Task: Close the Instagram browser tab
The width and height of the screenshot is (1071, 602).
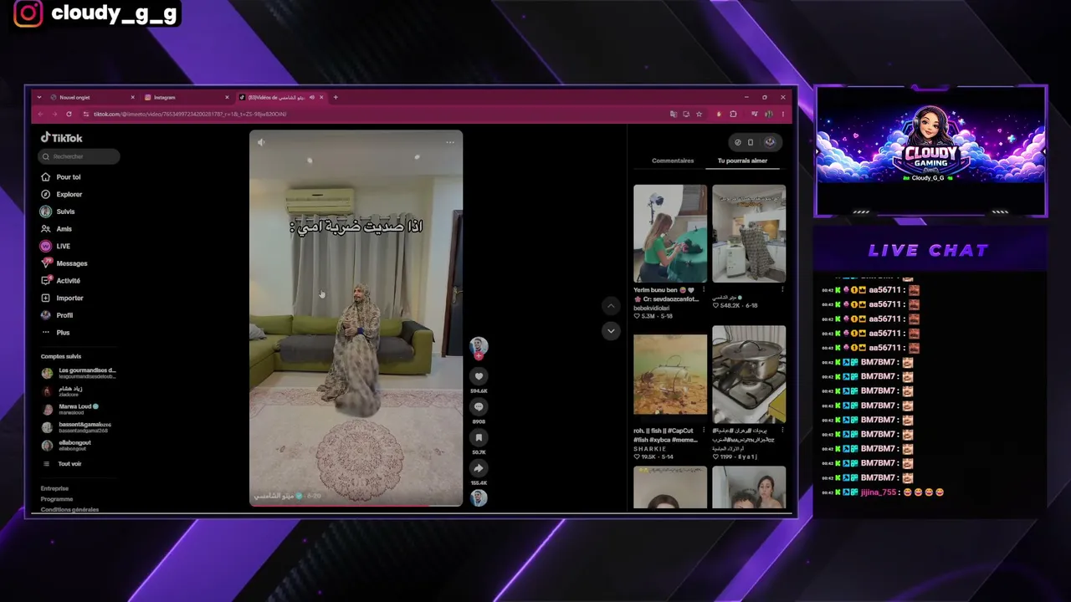Action: pyautogui.click(x=227, y=97)
